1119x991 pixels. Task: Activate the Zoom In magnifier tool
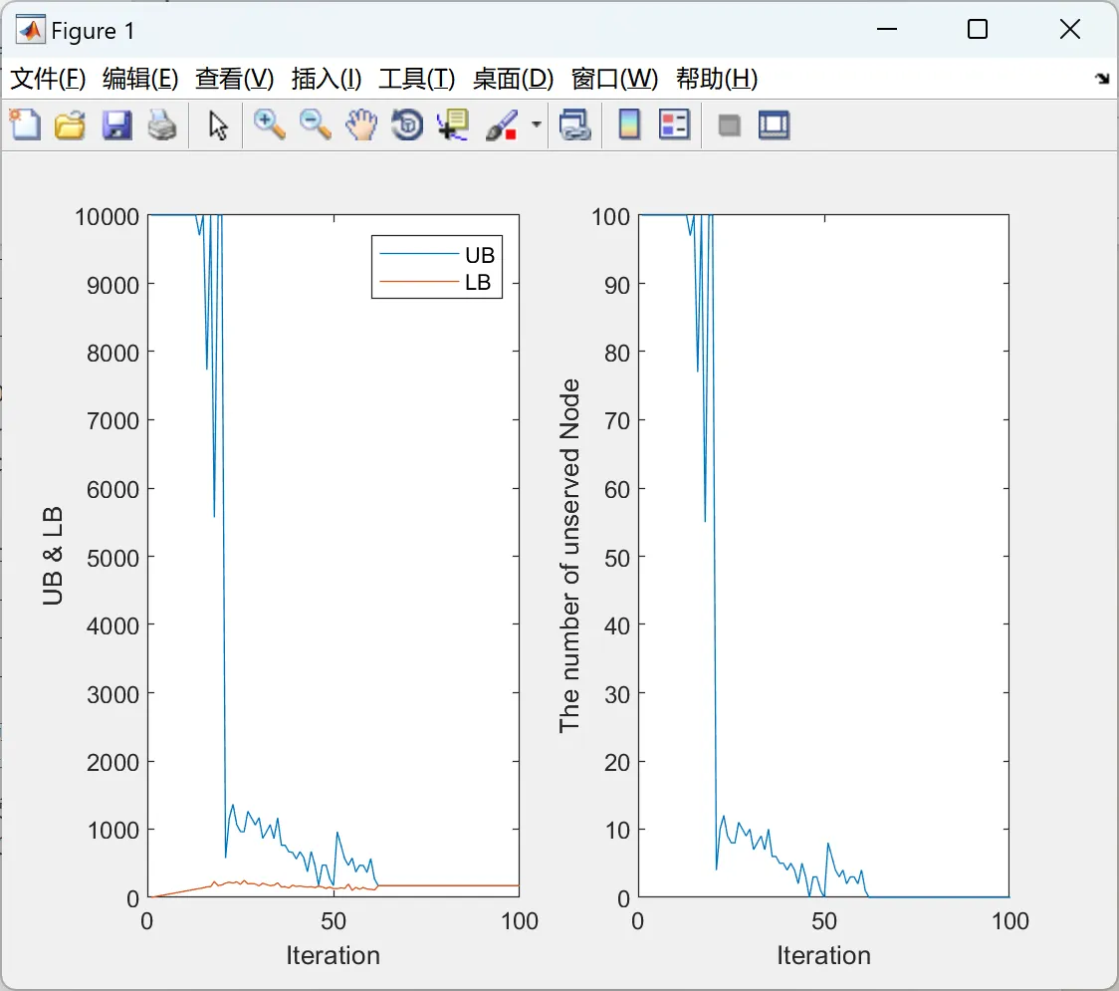point(270,124)
